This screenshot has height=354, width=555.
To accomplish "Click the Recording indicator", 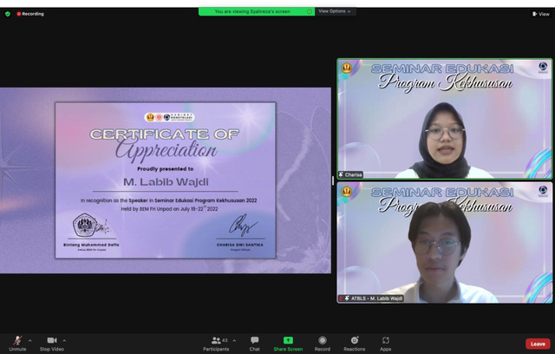I will 30,14.
